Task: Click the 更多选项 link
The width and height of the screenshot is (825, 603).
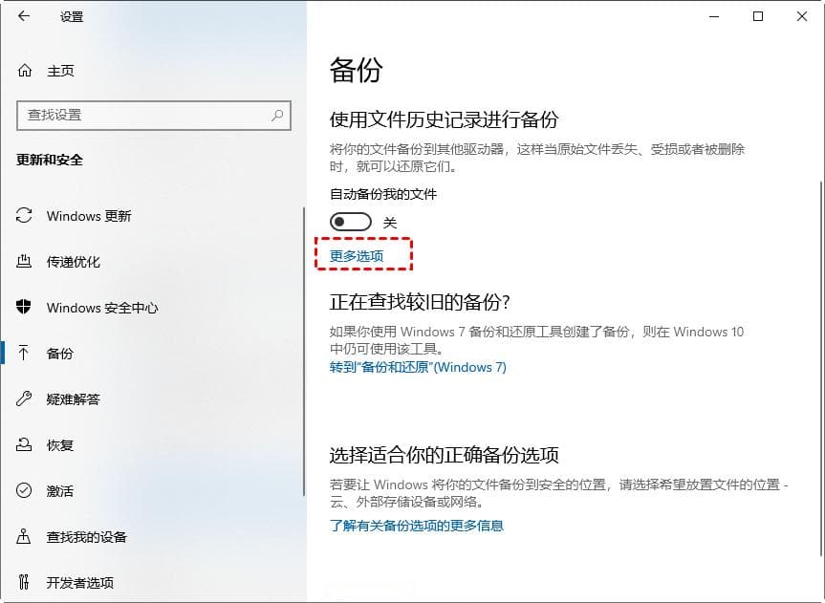Action: tap(357, 256)
